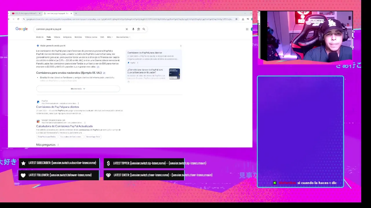Switch to the YouTube browser tab

[x=26, y=13]
